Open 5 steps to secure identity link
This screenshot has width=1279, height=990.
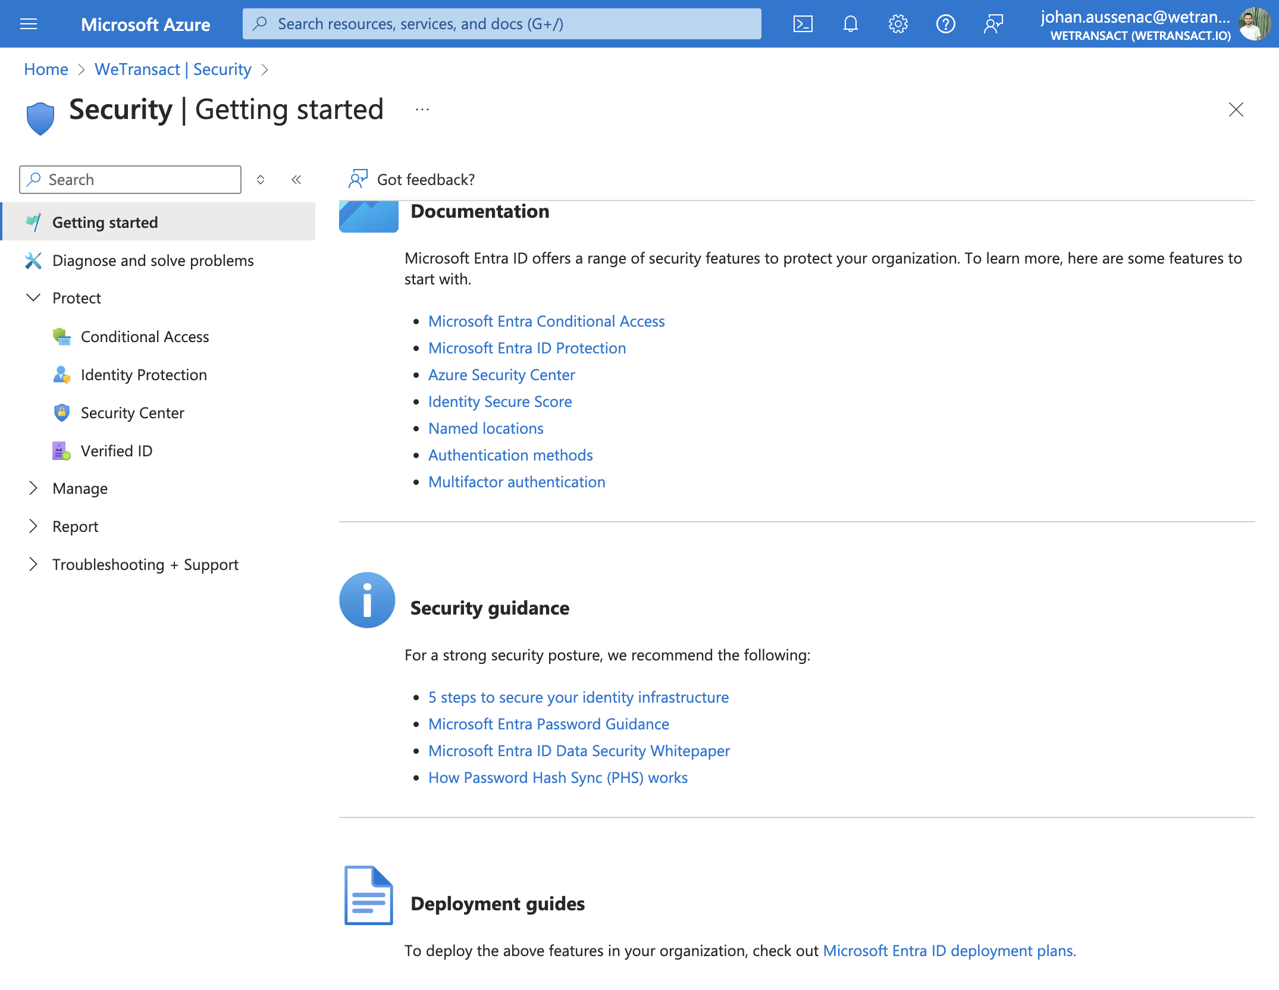point(578,697)
